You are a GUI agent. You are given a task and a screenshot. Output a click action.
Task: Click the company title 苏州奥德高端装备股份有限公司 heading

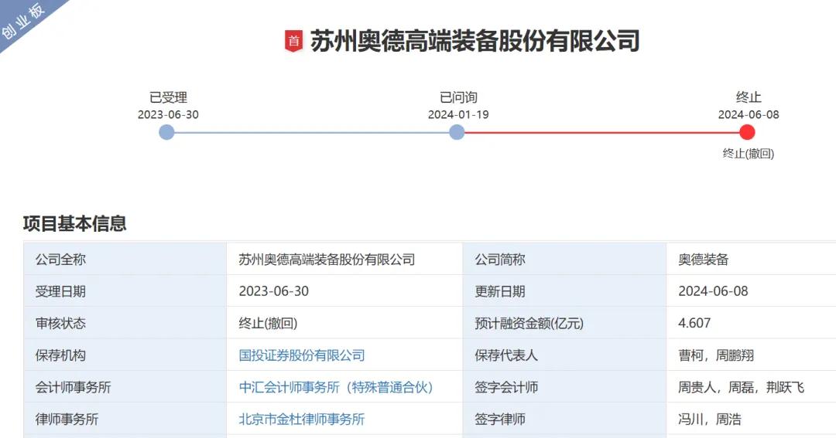pos(475,41)
